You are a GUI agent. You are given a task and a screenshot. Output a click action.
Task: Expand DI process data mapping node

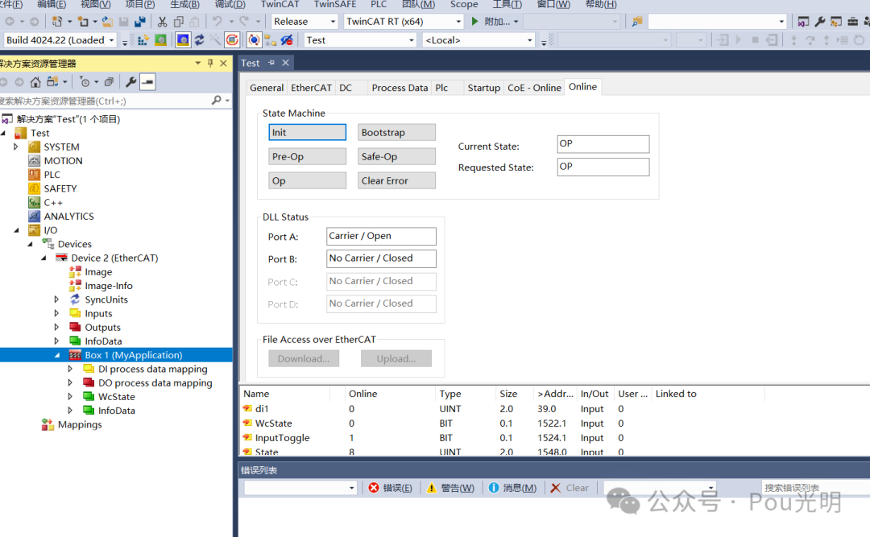tap(70, 369)
